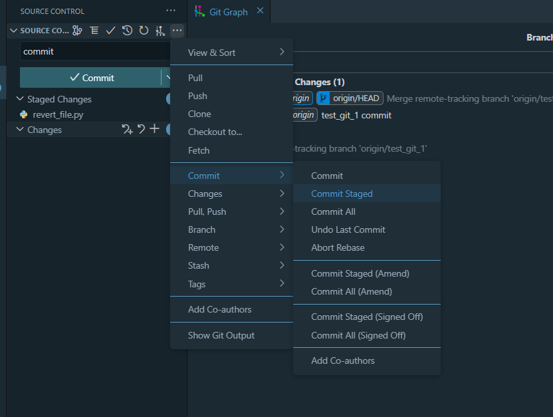The image size is (553, 417).
Task: Open the history clock icon
Action: [x=128, y=31]
